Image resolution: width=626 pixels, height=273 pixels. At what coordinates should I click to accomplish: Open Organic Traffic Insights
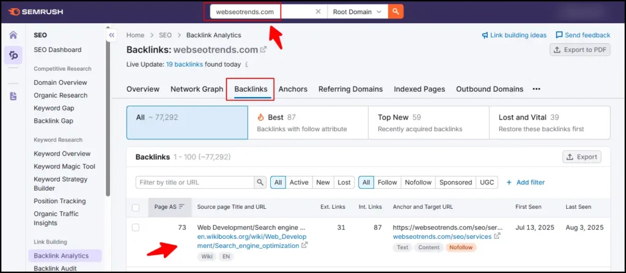pos(56,218)
